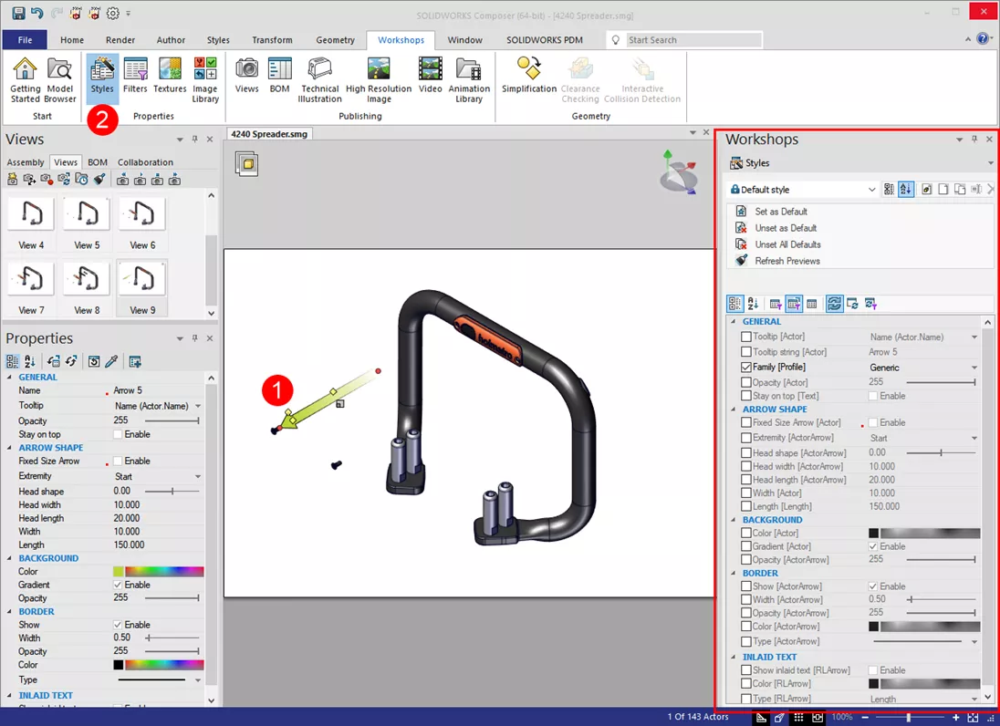This screenshot has width=1000, height=726.
Task: Check the Fixed Size Arrow [Actor] checkbox
Action: click(746, 422)
